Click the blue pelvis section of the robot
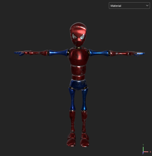 click(x=78, y=85)
